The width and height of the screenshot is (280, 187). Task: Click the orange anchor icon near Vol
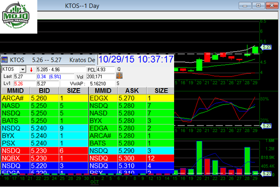tap(119, 76)
